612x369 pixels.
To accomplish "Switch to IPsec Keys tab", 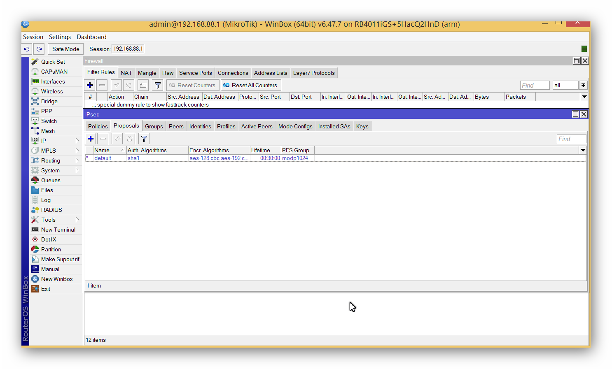I will click(x=362, y=126).
